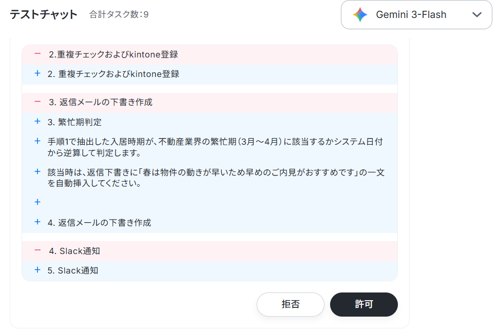Select the added line 3. 繁忙期判定
The height and width of the screenshot is (332, 499).
click(74, 122)
